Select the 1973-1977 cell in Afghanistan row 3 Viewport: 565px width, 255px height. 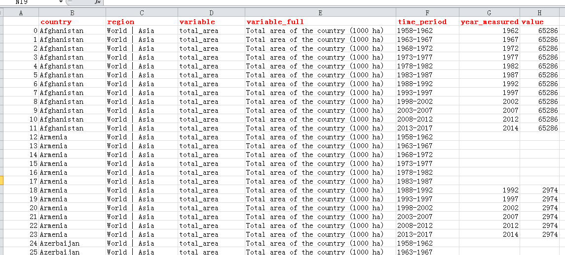(x=427, y=57)
